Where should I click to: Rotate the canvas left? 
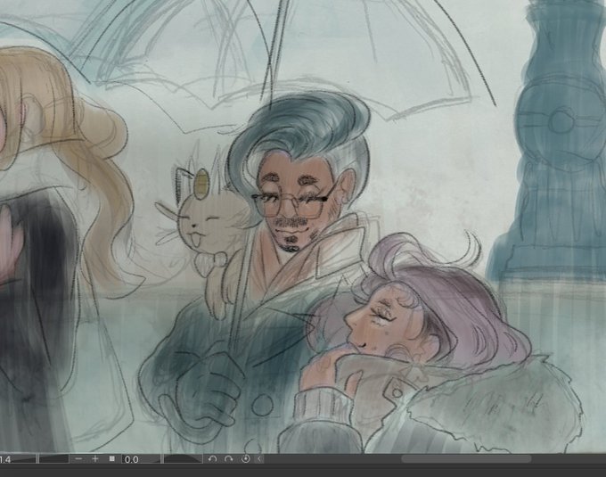[212, 459]
